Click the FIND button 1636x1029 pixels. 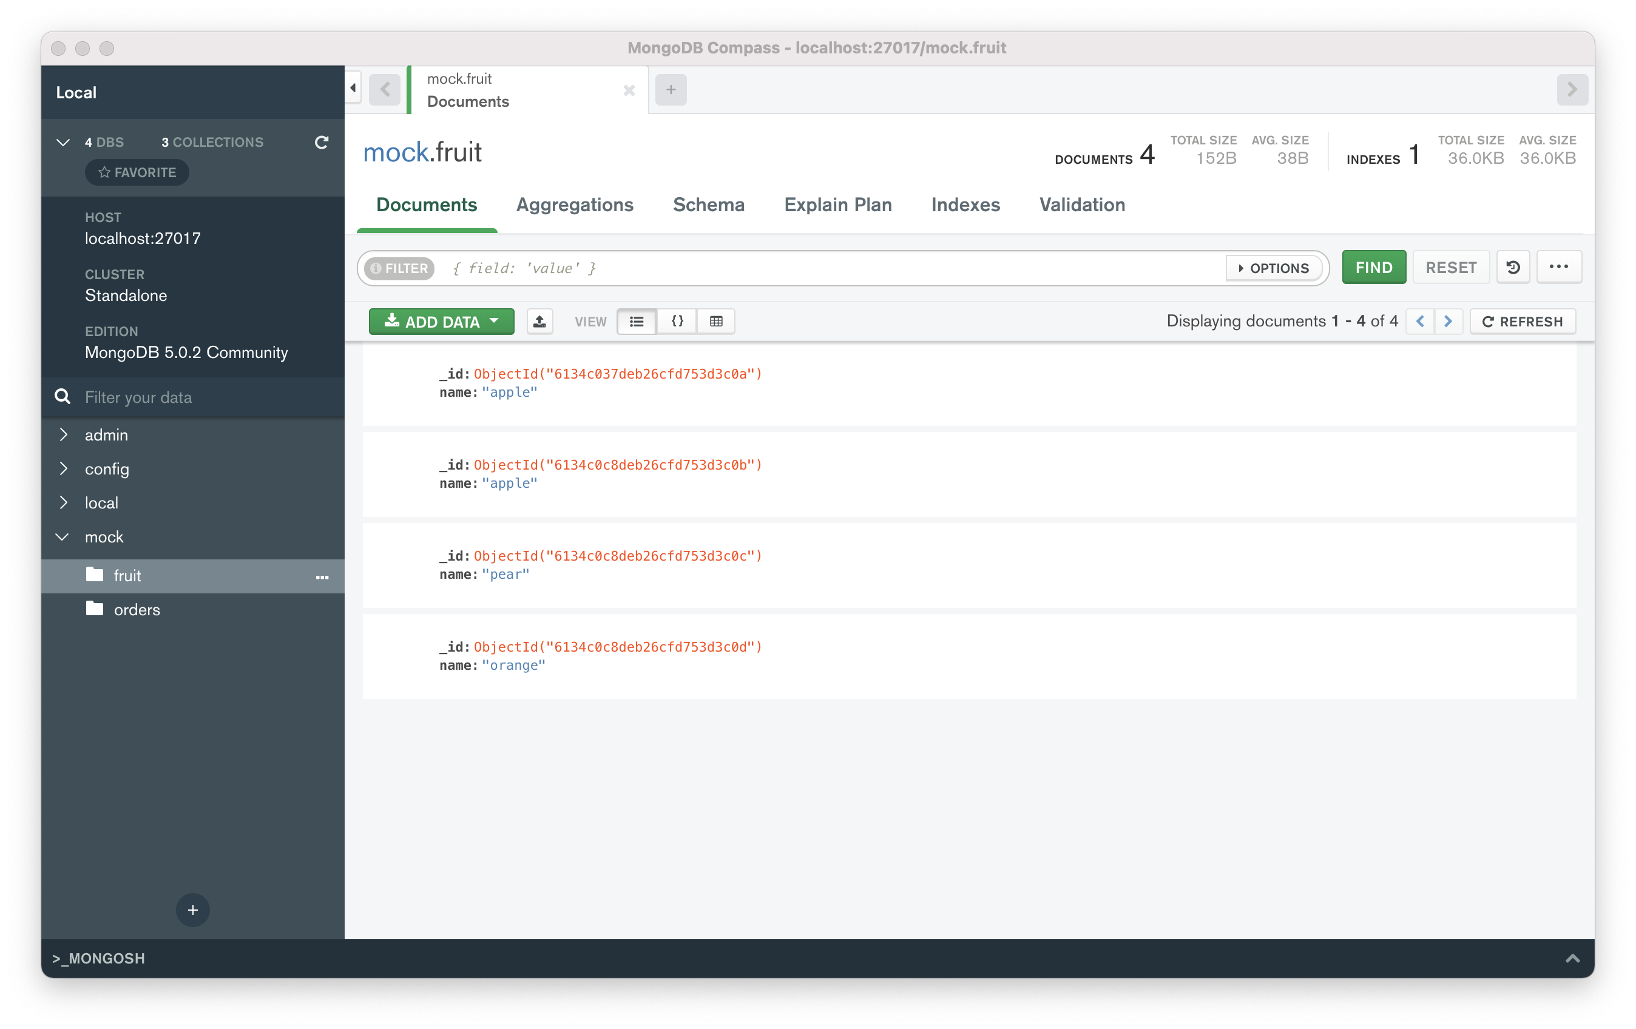1373,267
